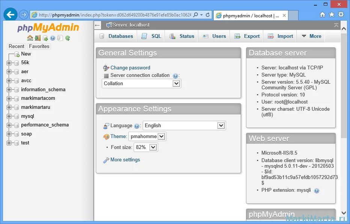The image size is (350, 224).
Task: Open browser Favorites star icon
Action: click(332, 15)
